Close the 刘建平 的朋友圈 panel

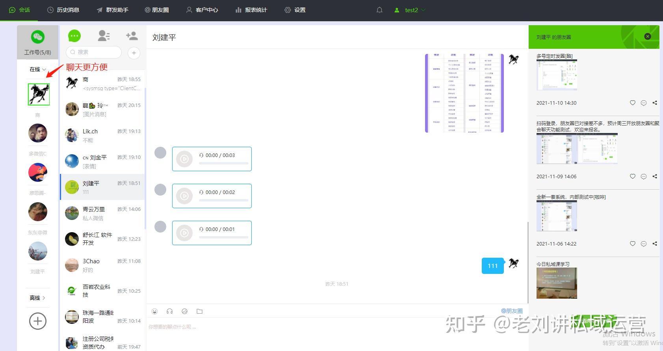point(647,36)
